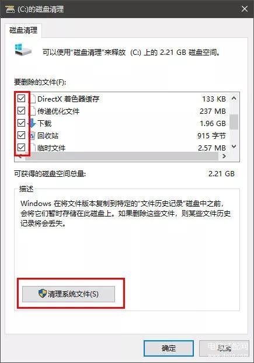Click the 回收站 recycle bin icon
The height and width of the screenshot is (363, 254).
[33, 135]
